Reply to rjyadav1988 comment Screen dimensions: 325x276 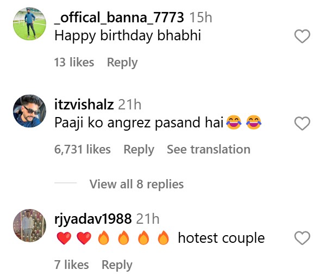click(117, 265)
